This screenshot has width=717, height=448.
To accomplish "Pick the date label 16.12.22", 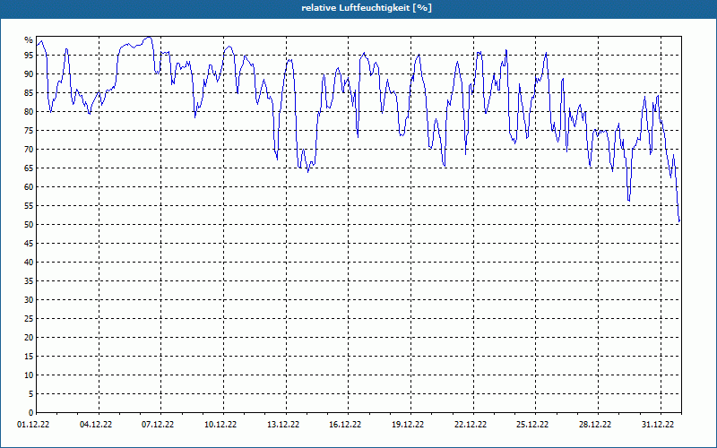I will pyautogui.click(x=345, y=424).
